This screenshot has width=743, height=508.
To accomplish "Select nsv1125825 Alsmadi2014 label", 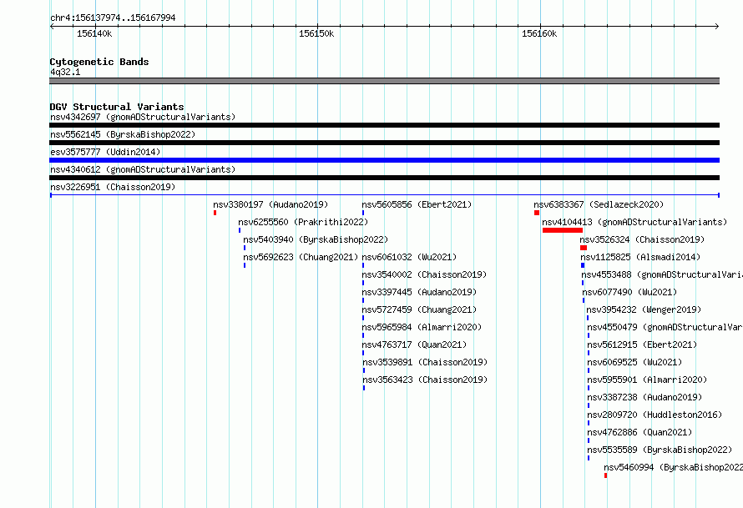I will coord(640,257).
